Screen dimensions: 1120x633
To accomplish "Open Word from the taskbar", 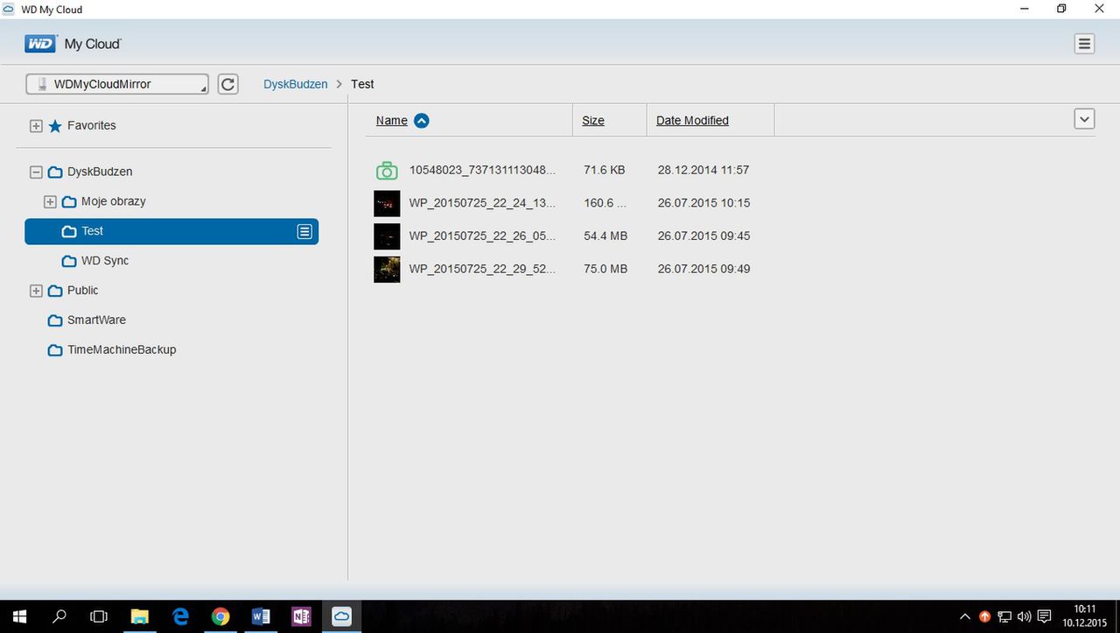I will [x=261, y=616].
